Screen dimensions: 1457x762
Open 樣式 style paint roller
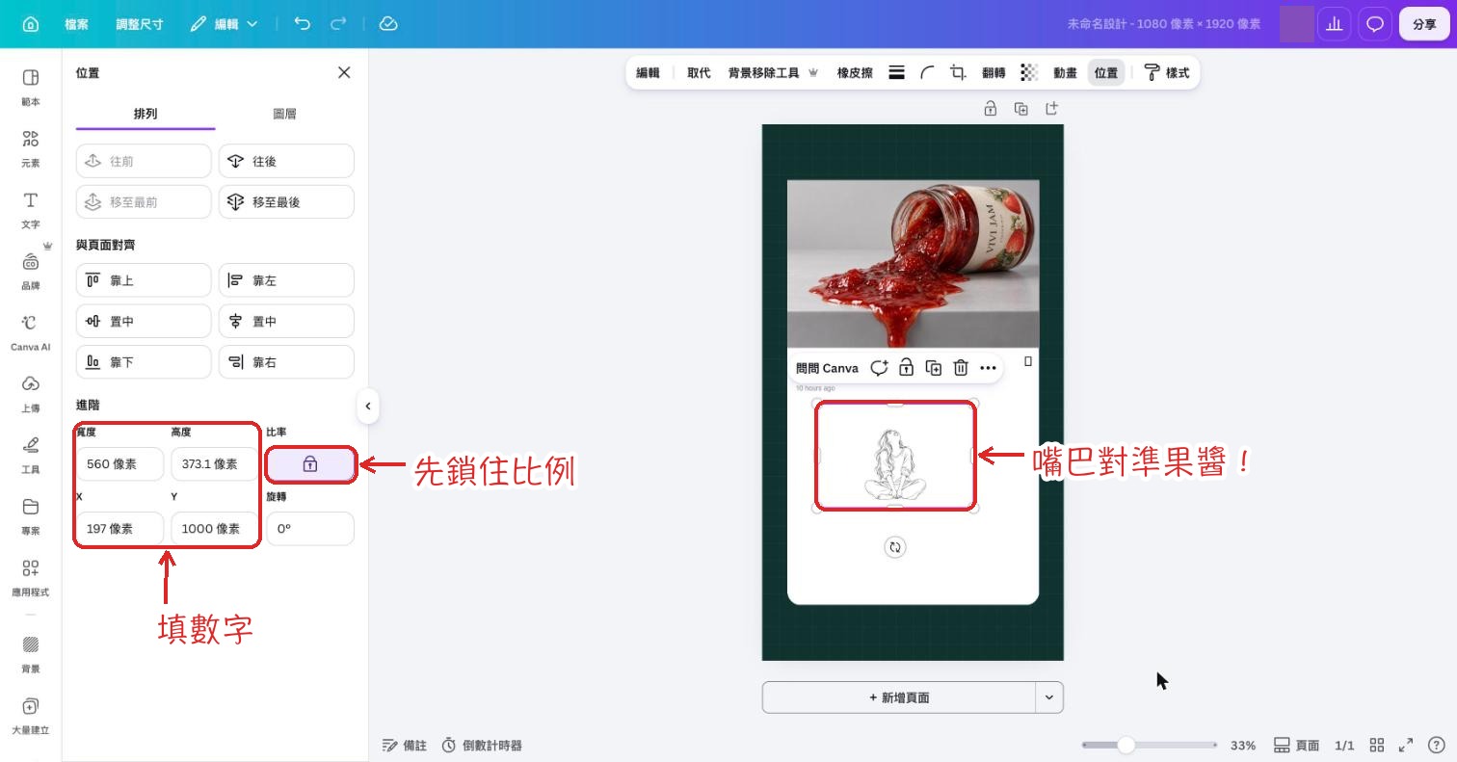tap(1167, 72)
